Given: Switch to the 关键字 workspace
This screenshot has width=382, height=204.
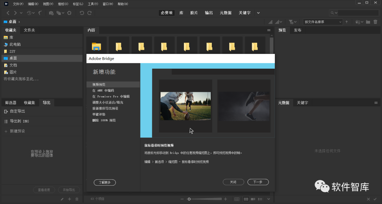Looking at the screenshot, I should point(245,13).
